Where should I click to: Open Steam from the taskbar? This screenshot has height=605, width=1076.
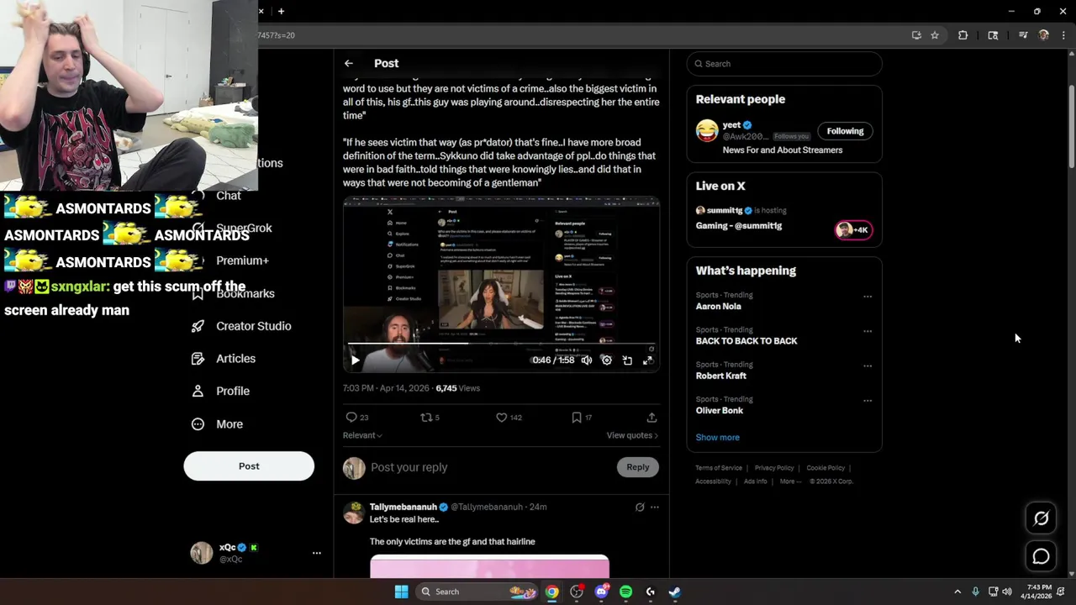[674, 592]
